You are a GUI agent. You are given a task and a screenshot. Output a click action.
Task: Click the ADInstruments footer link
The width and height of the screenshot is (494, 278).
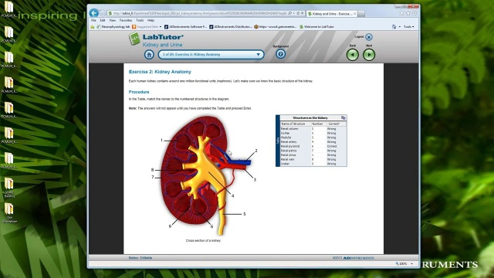(358, 258)
